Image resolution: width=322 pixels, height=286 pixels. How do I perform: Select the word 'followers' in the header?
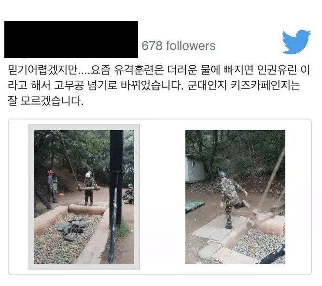[x=191, y=45]
